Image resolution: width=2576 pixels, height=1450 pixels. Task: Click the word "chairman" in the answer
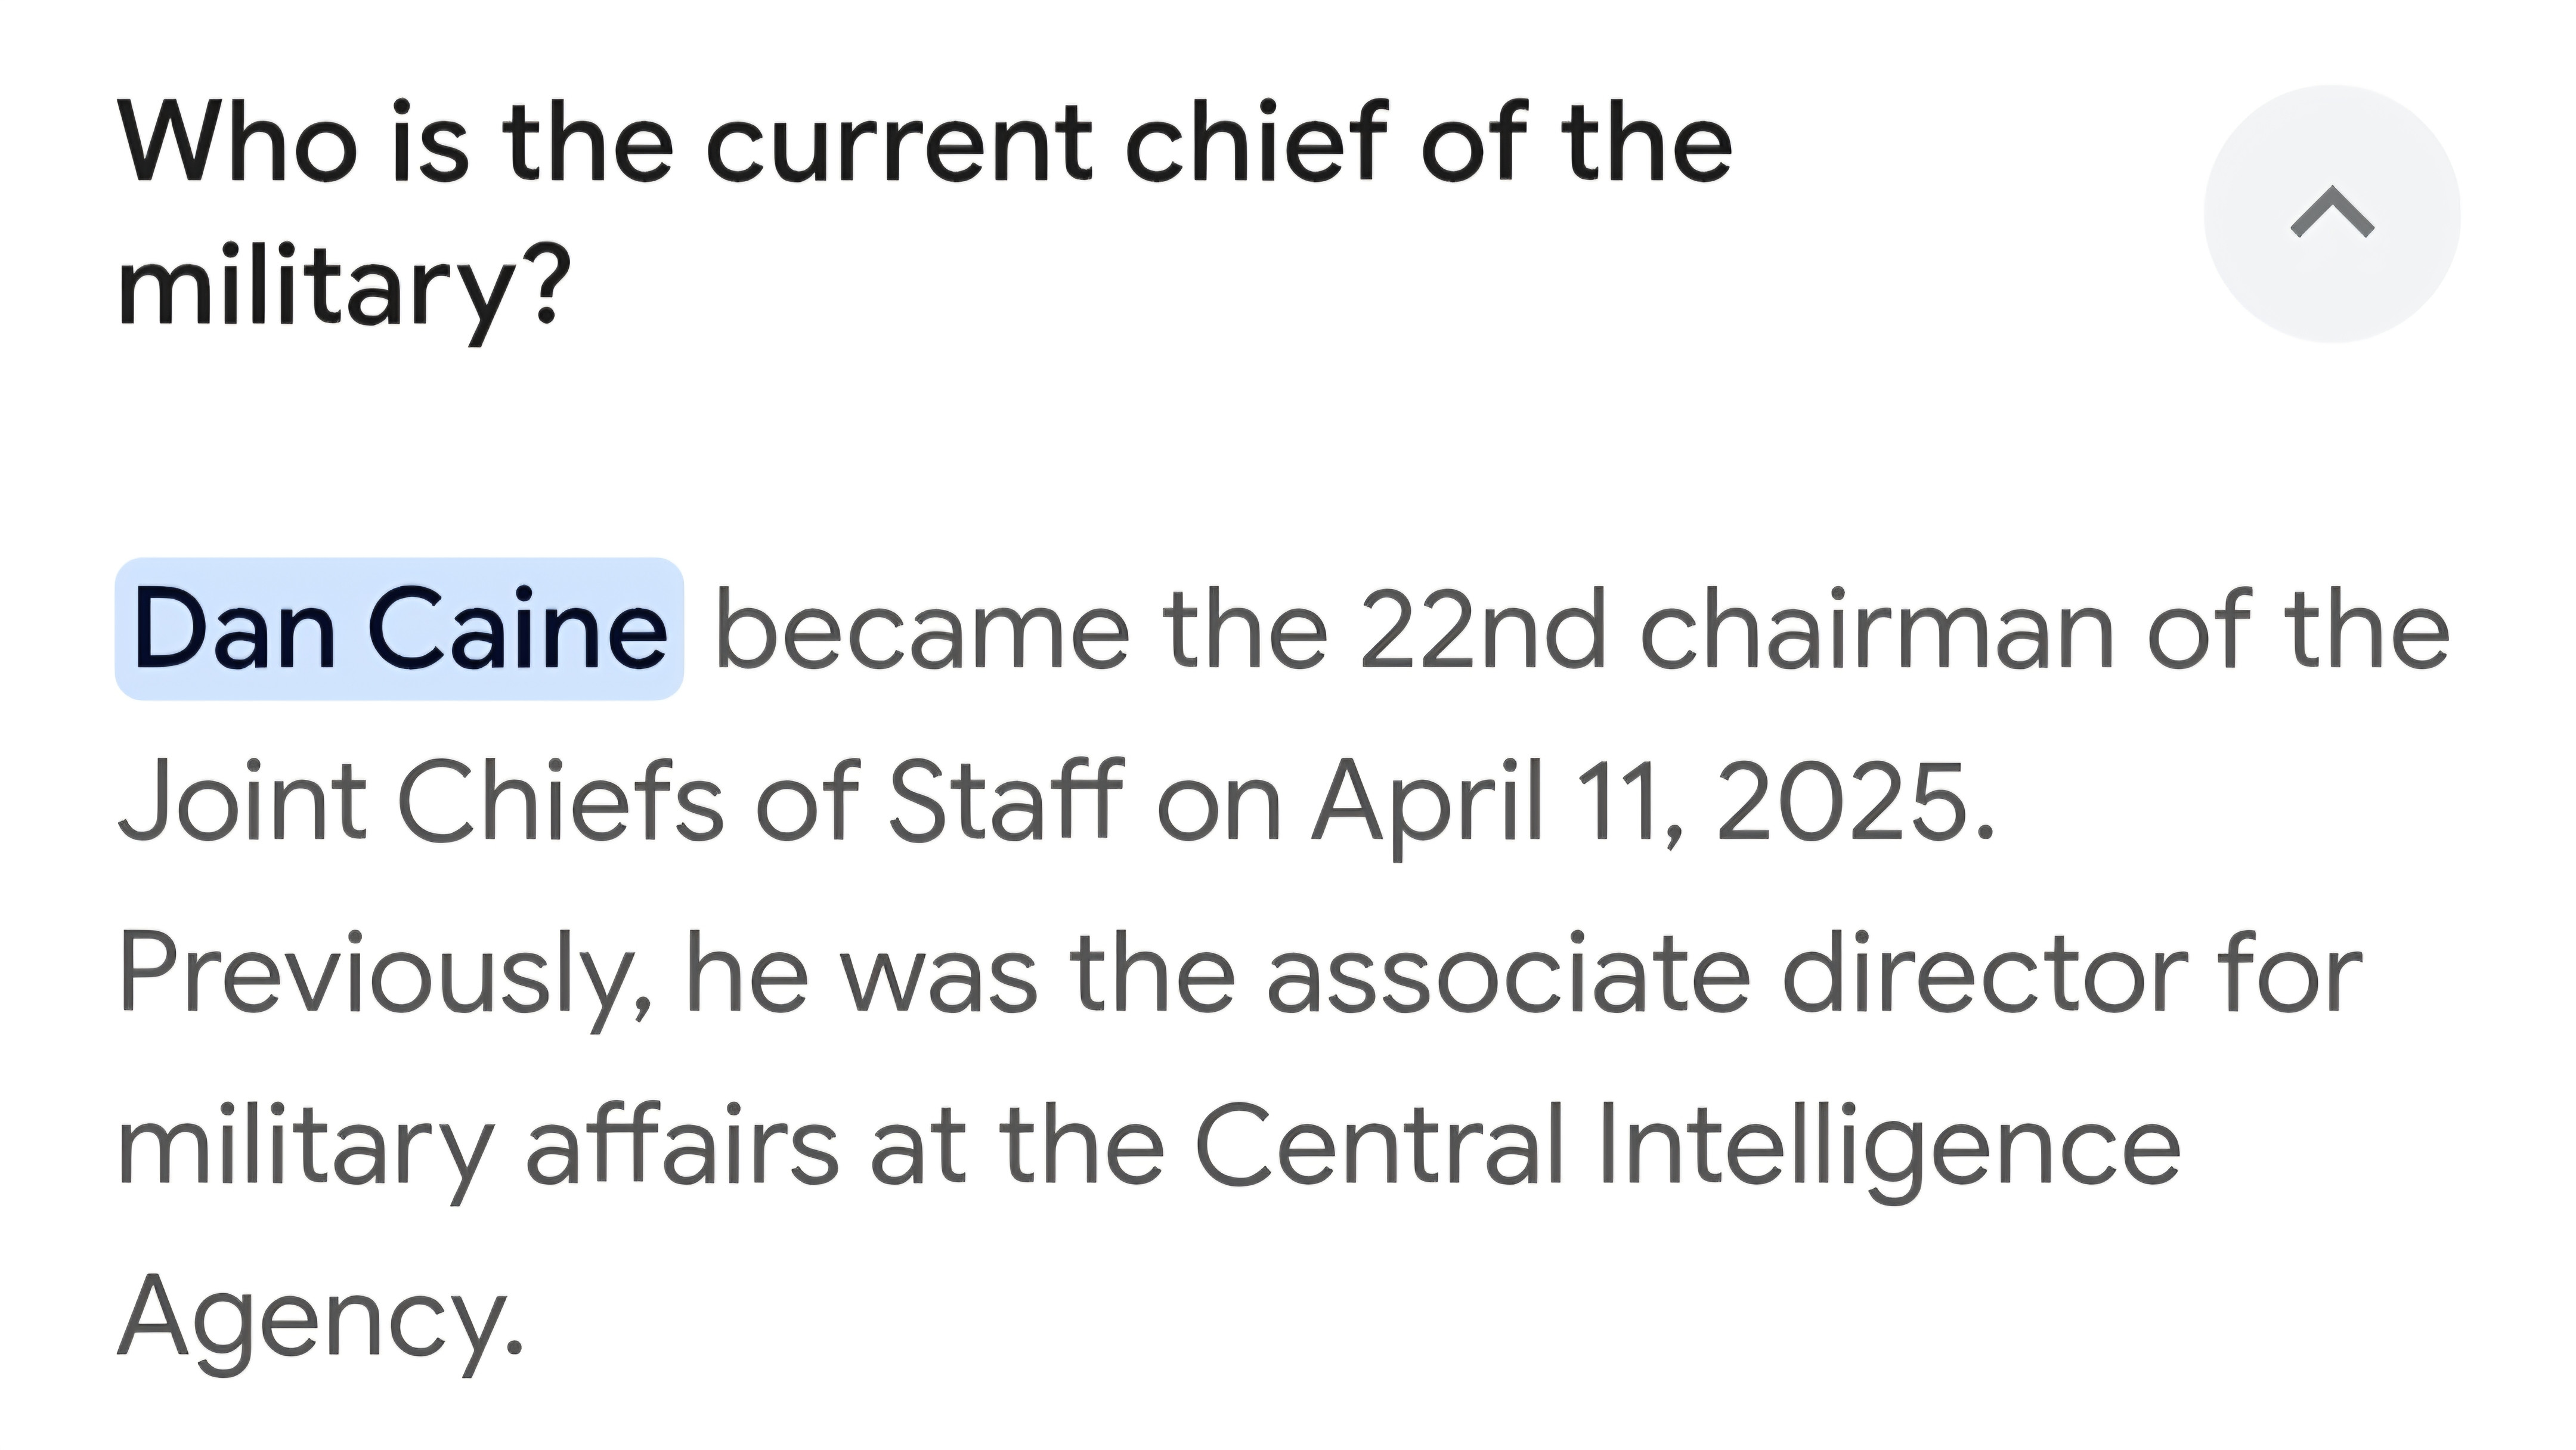click(x=1876, y=630)
